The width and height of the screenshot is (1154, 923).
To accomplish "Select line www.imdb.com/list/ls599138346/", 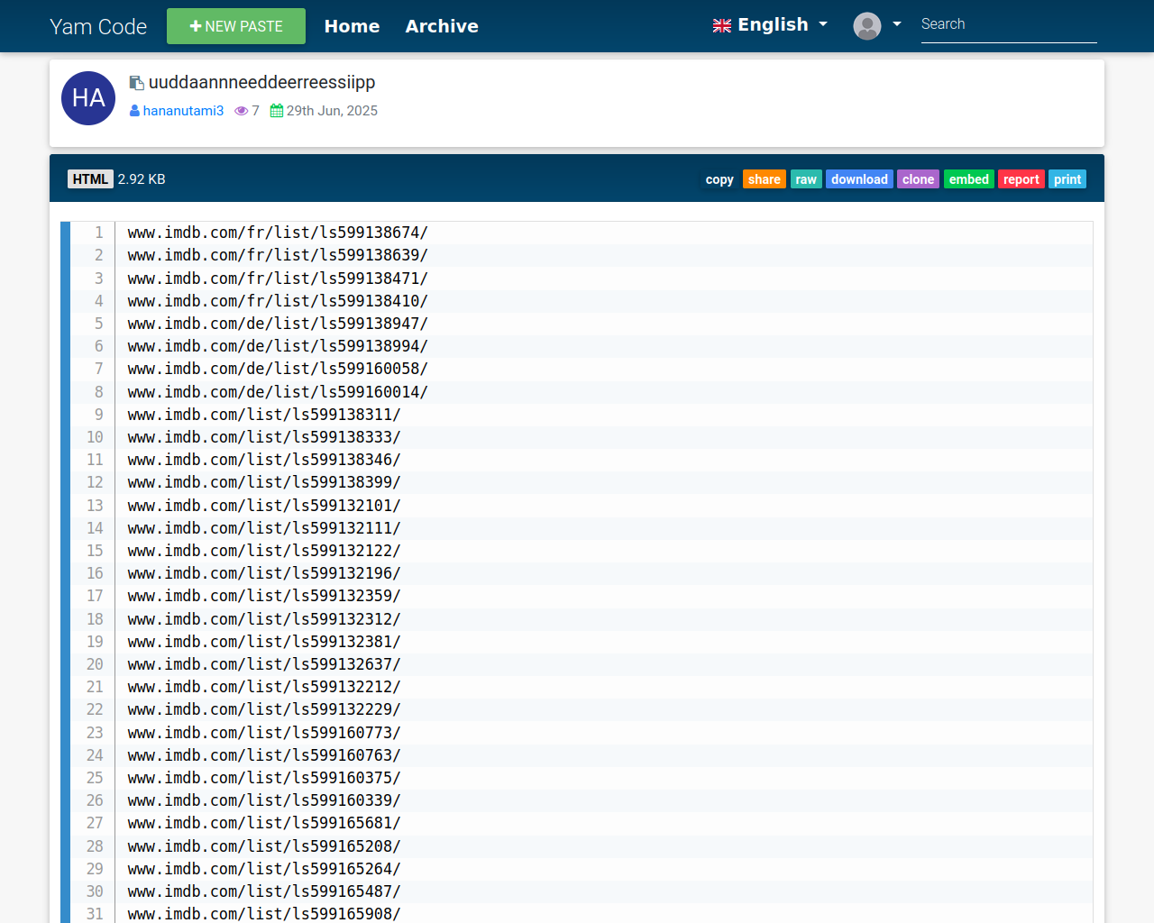I will 264,460.
